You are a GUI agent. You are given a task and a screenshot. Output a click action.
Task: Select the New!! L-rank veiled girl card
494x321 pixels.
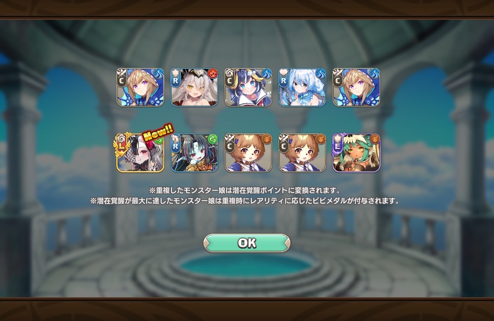tap(140, 153)
